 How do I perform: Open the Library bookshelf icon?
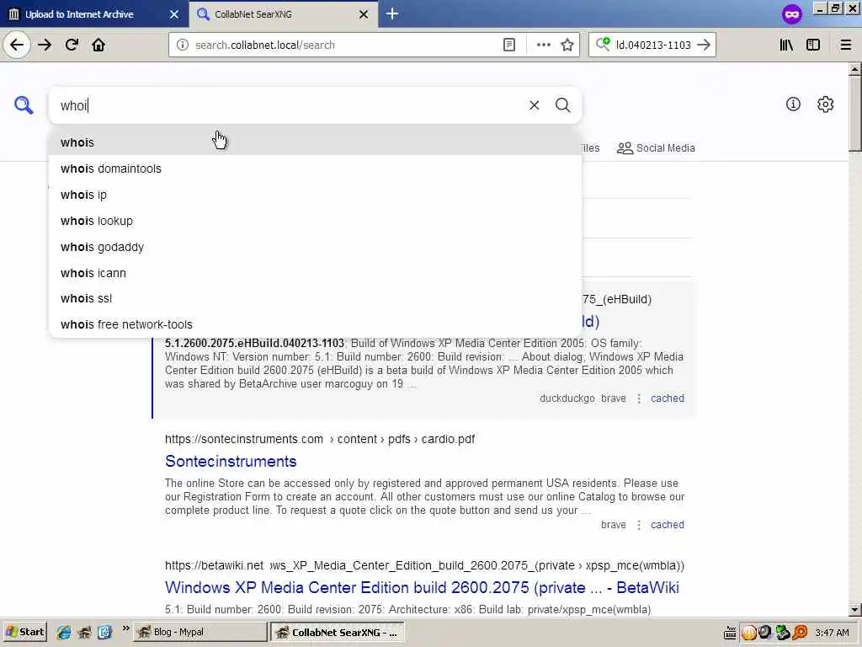click(x=786, y=45)
